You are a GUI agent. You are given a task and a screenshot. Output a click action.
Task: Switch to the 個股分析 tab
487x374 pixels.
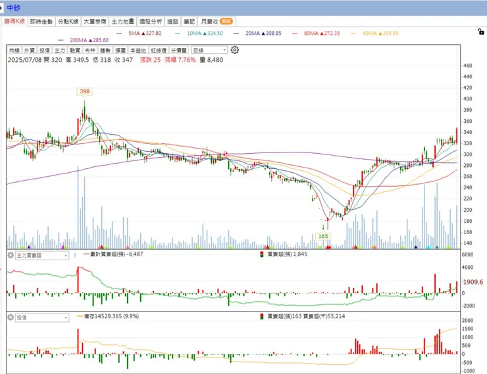click(151, 22)
